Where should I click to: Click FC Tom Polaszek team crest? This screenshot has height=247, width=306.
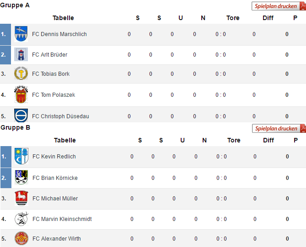21,95
